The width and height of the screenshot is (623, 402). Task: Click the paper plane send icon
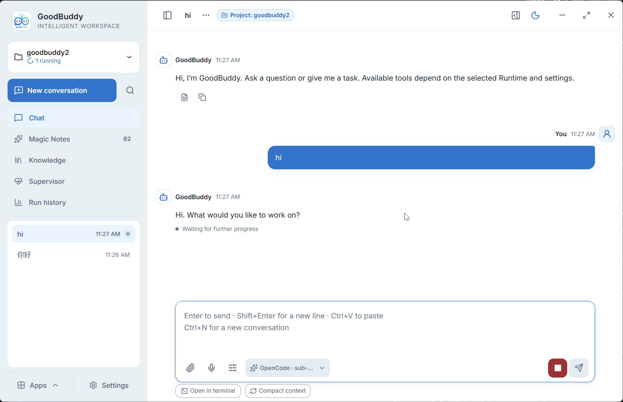[579, 368]
